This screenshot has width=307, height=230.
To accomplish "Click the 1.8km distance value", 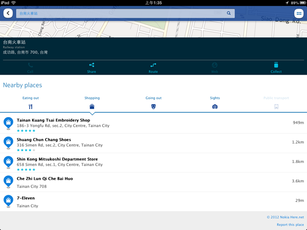I will click(298, 162).
